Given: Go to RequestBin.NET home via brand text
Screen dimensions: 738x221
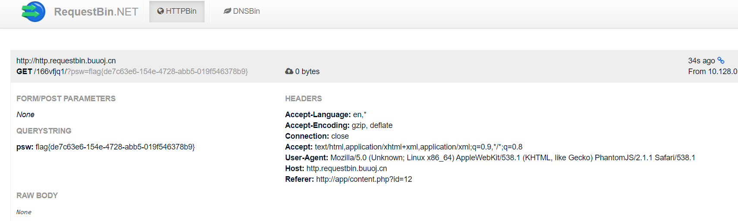Looking at the screenshot, I should pyautogui.click(x=96, y=12).
